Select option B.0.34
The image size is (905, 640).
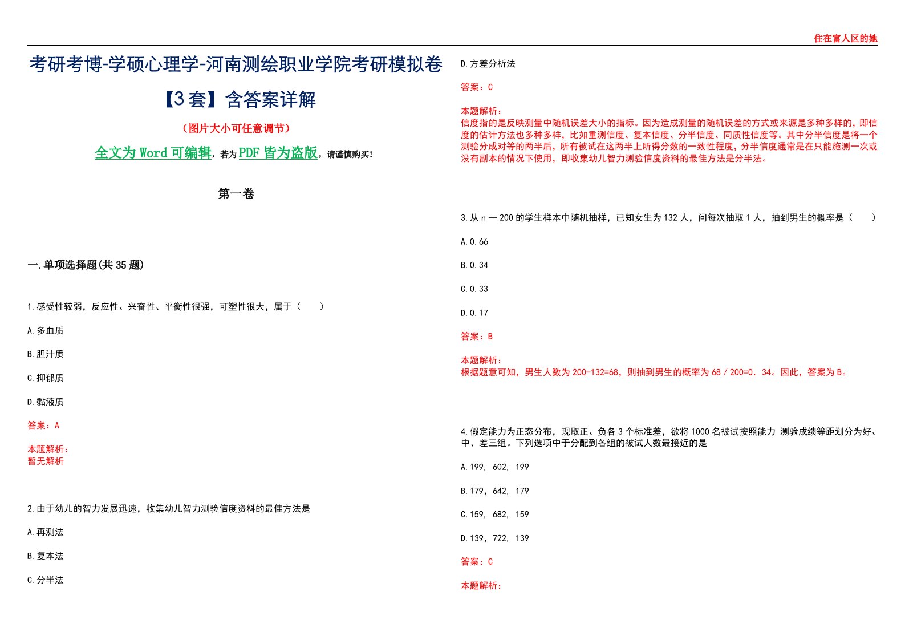[x=474, y=265]
